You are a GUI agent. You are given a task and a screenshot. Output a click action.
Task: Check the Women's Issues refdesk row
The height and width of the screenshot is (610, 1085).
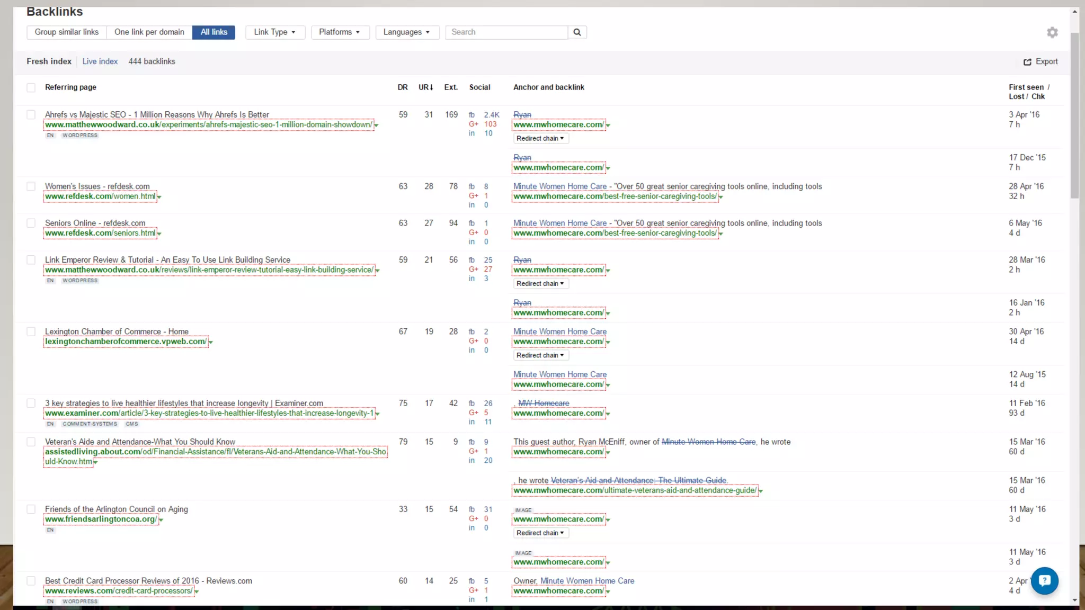(31, 187)
